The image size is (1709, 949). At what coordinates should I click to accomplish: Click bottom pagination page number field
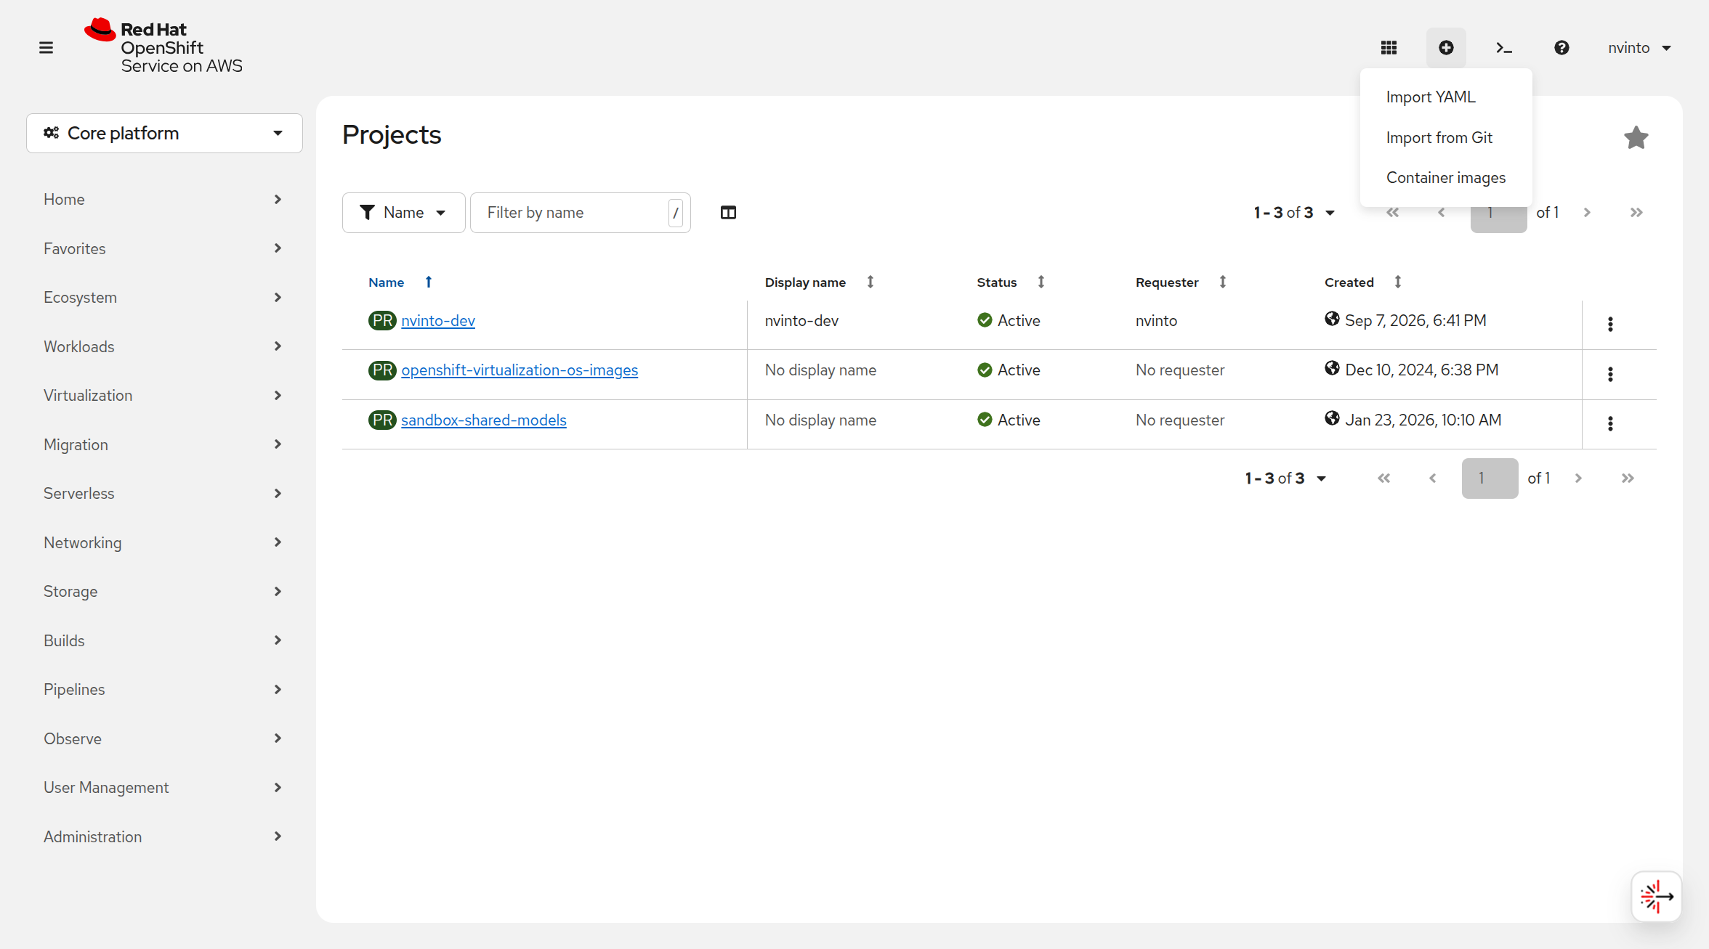pos(1490,478)
